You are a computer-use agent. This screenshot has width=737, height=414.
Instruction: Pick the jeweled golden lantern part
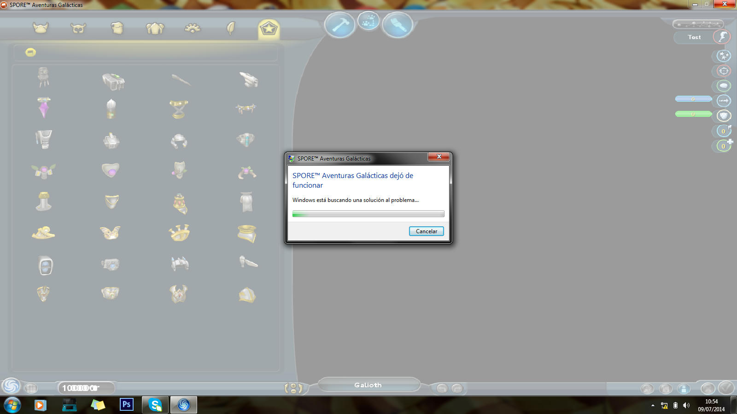click(180, 204)
